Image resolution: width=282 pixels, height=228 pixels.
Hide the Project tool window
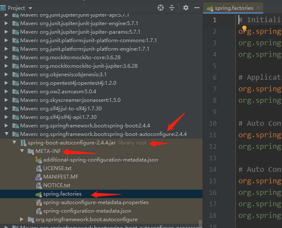coord(197,8)
